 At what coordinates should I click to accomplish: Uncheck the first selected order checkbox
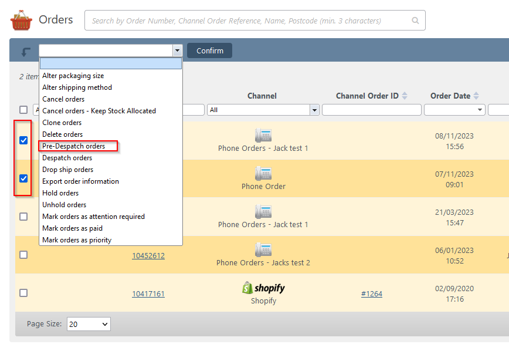[x=23, y=140]
